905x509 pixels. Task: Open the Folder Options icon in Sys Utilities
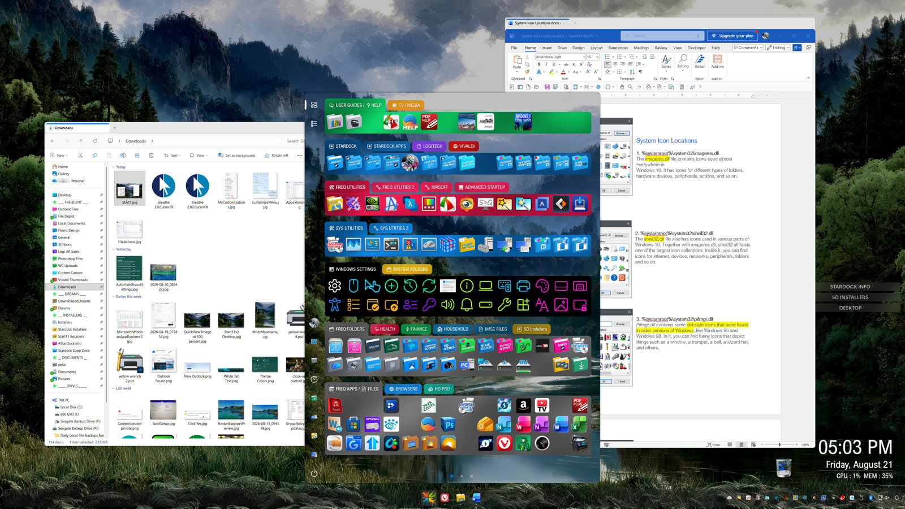pos(467,245)
